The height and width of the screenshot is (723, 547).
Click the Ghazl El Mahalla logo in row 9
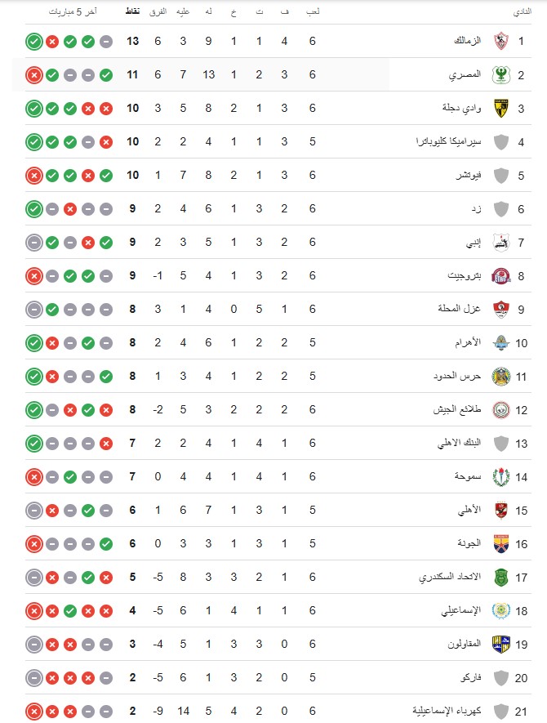501,310
